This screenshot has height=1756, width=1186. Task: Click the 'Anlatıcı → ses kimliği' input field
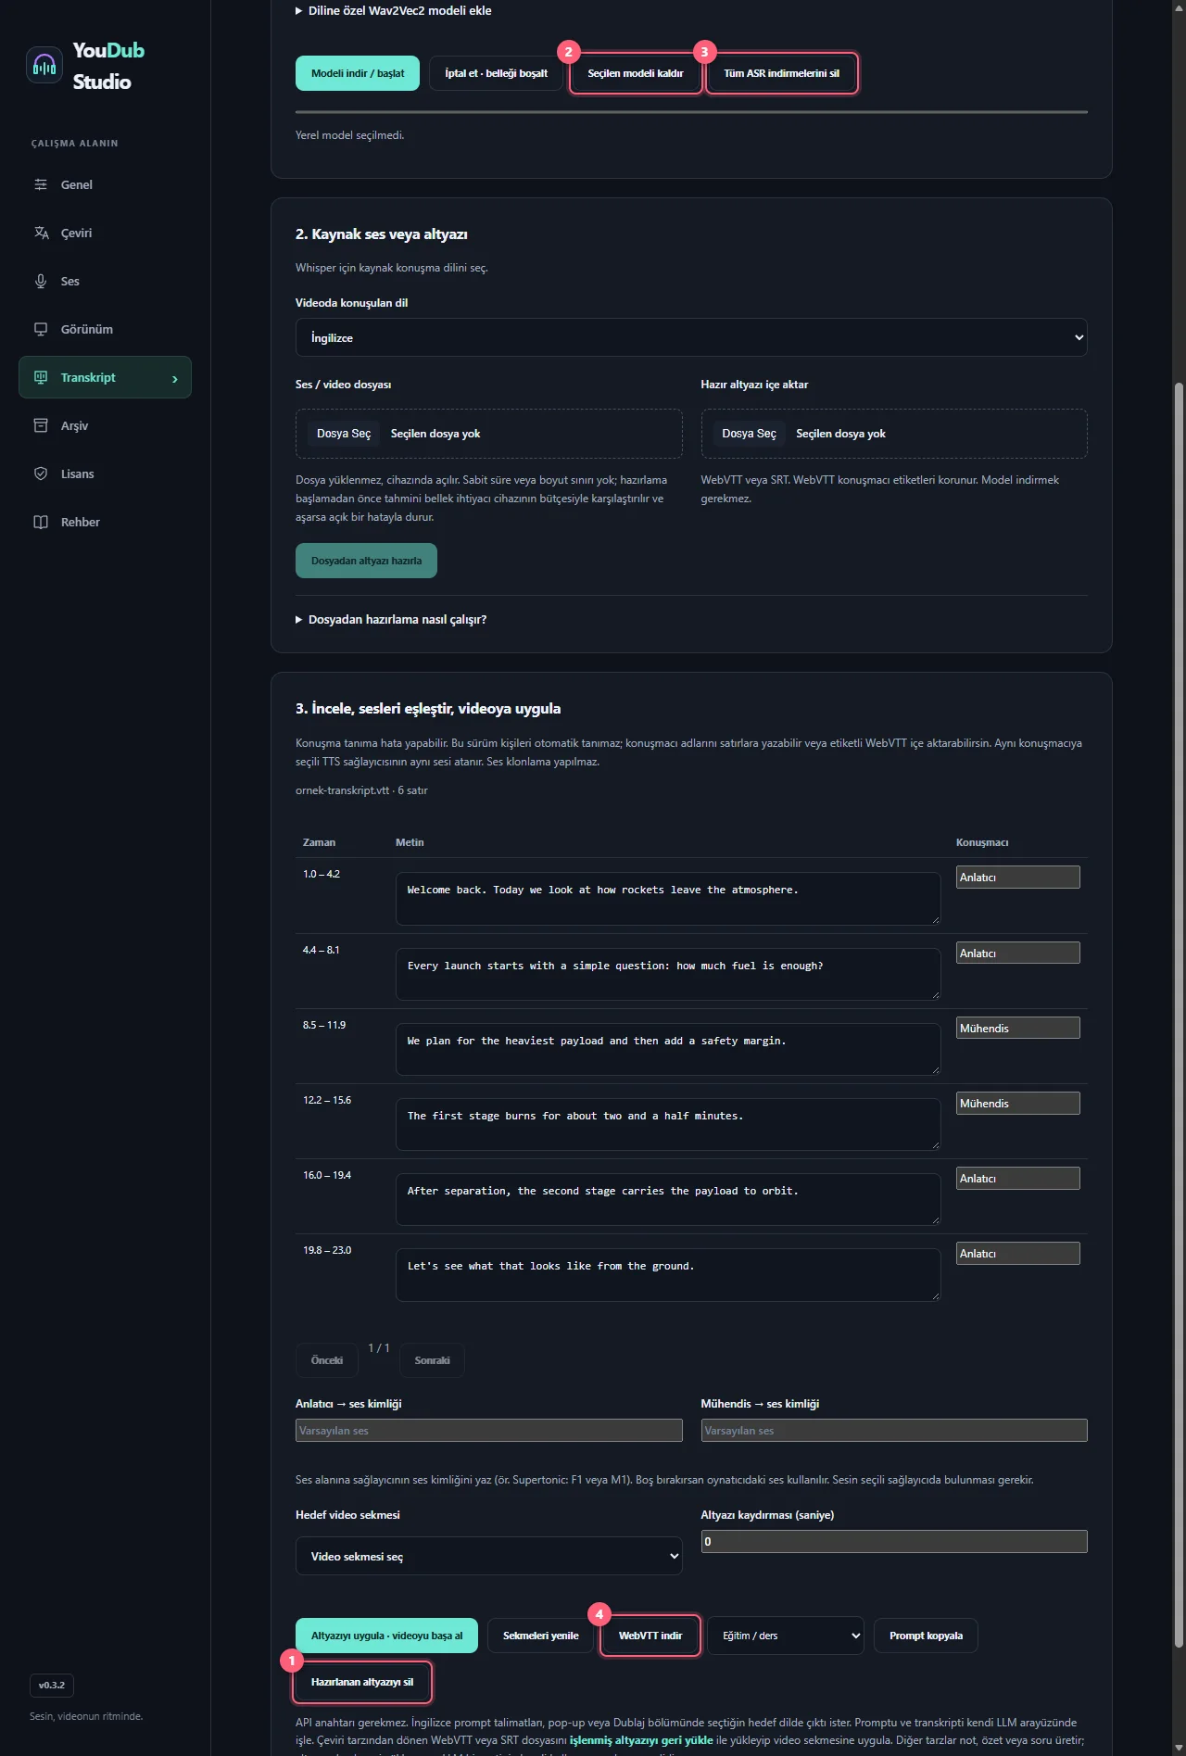pos(489,1430)
